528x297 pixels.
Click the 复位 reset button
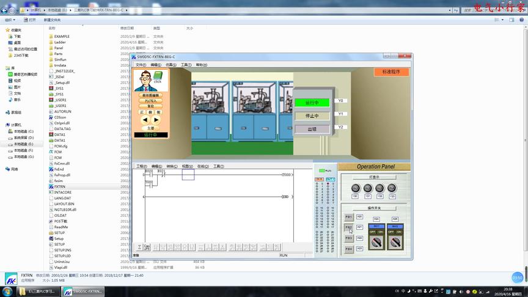point(150,106)
